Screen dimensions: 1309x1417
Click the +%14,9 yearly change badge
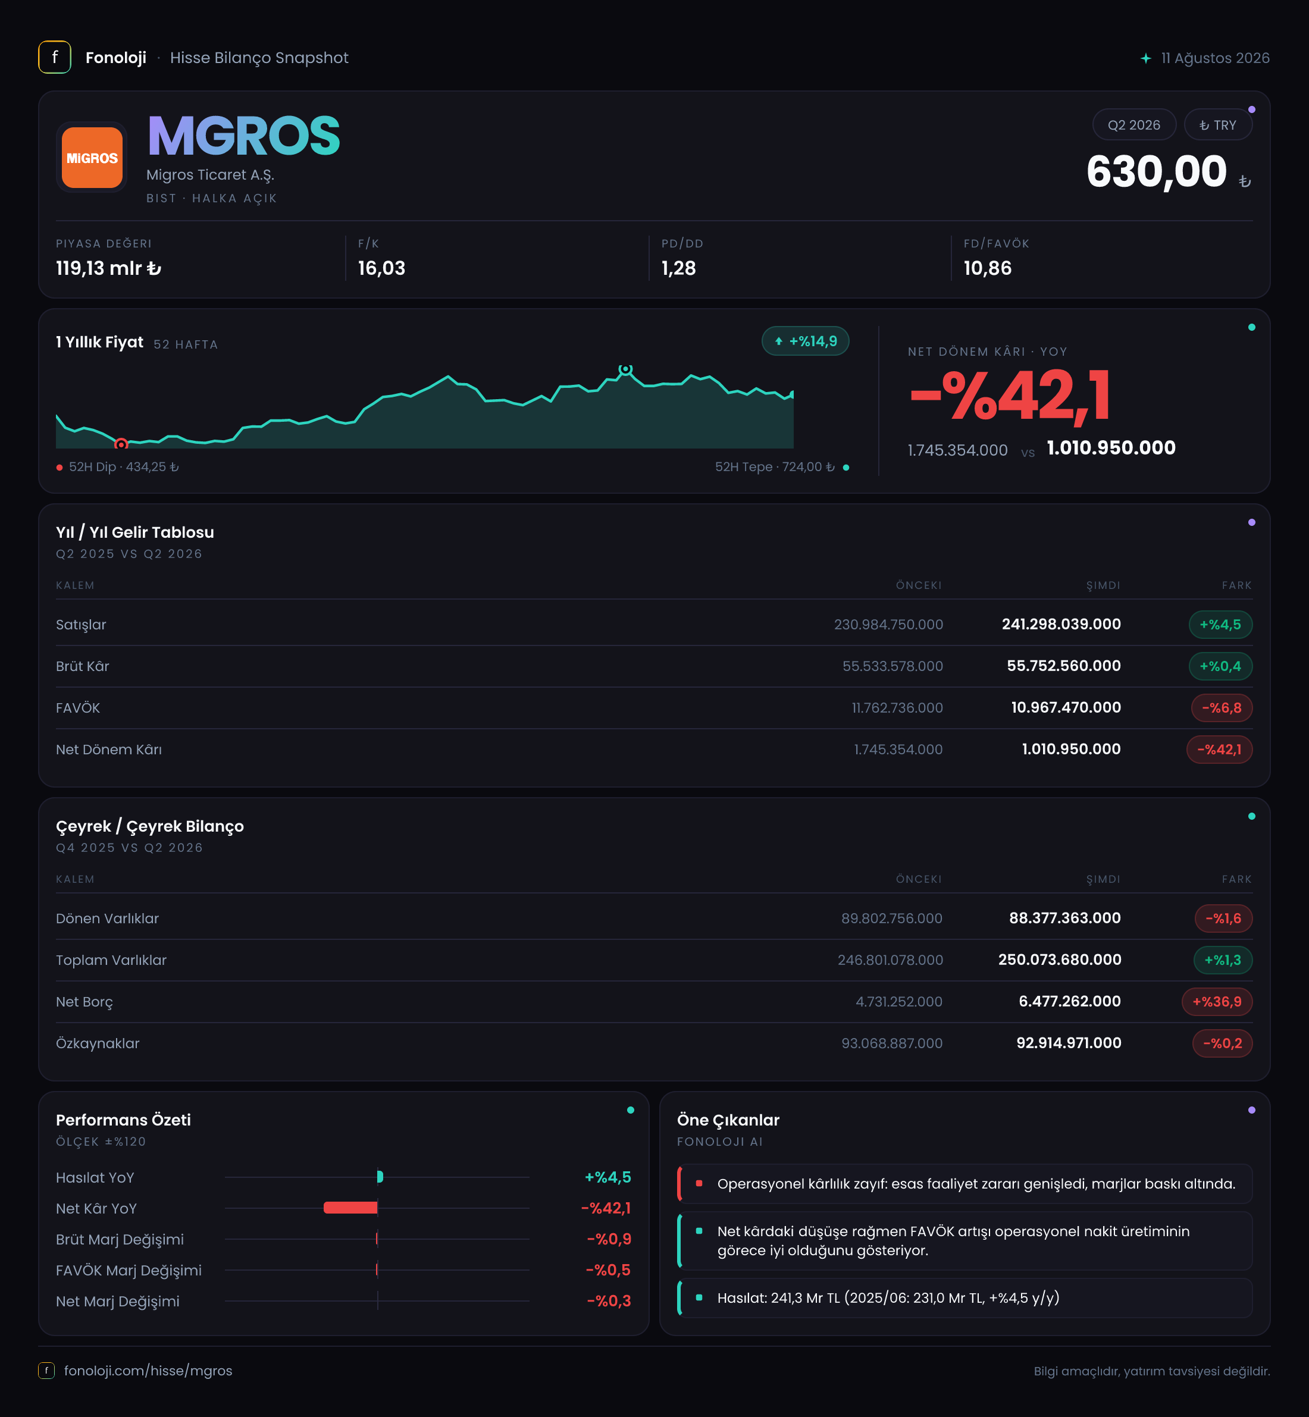point(806,341)
